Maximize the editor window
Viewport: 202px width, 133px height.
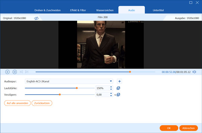pyautogui.click(x=191, y=3)
